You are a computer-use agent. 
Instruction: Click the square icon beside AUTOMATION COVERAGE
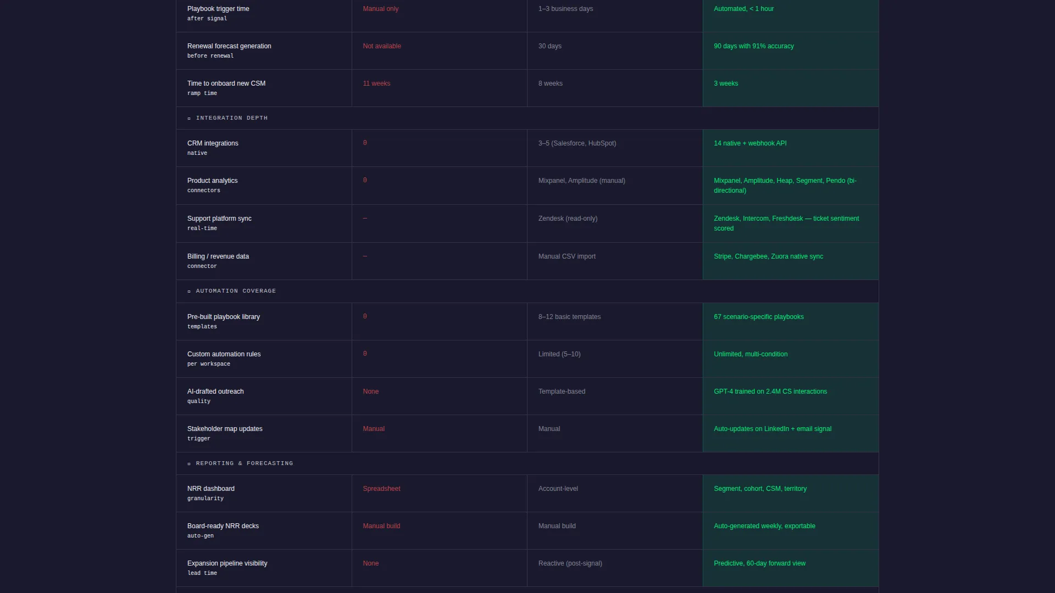(189, 292)
